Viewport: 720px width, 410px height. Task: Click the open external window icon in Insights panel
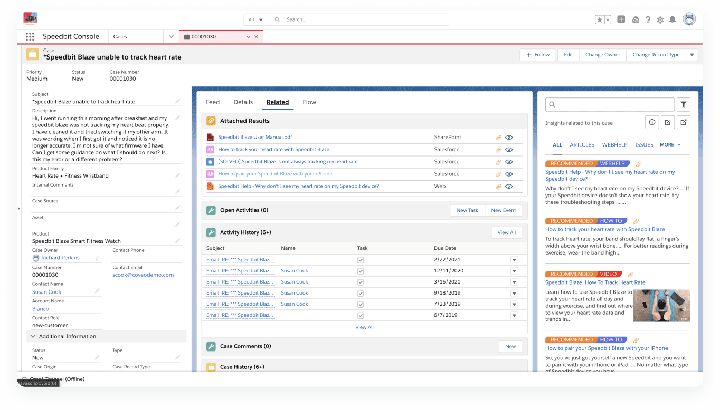tap(684, 122)
